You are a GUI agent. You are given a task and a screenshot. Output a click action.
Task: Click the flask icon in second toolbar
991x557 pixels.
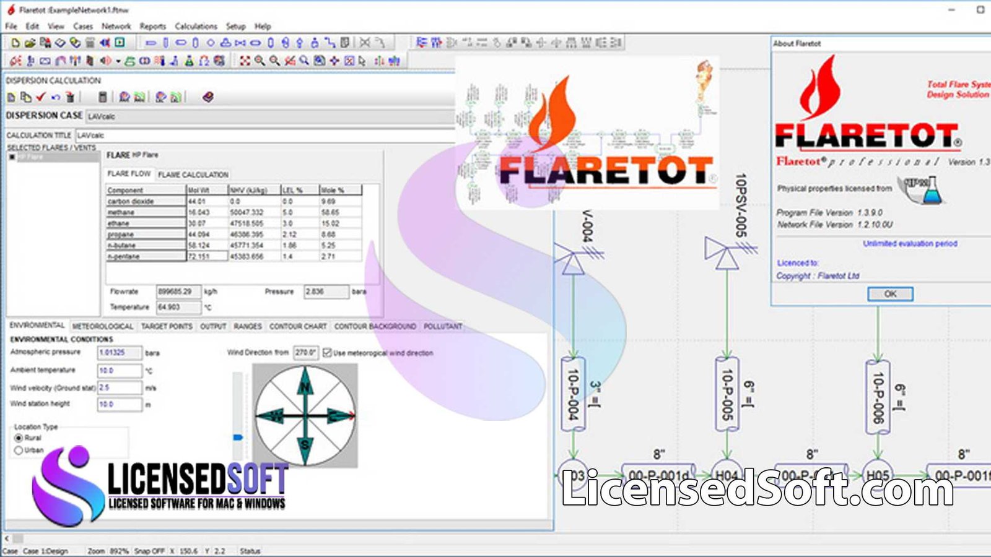coord(189,61)
